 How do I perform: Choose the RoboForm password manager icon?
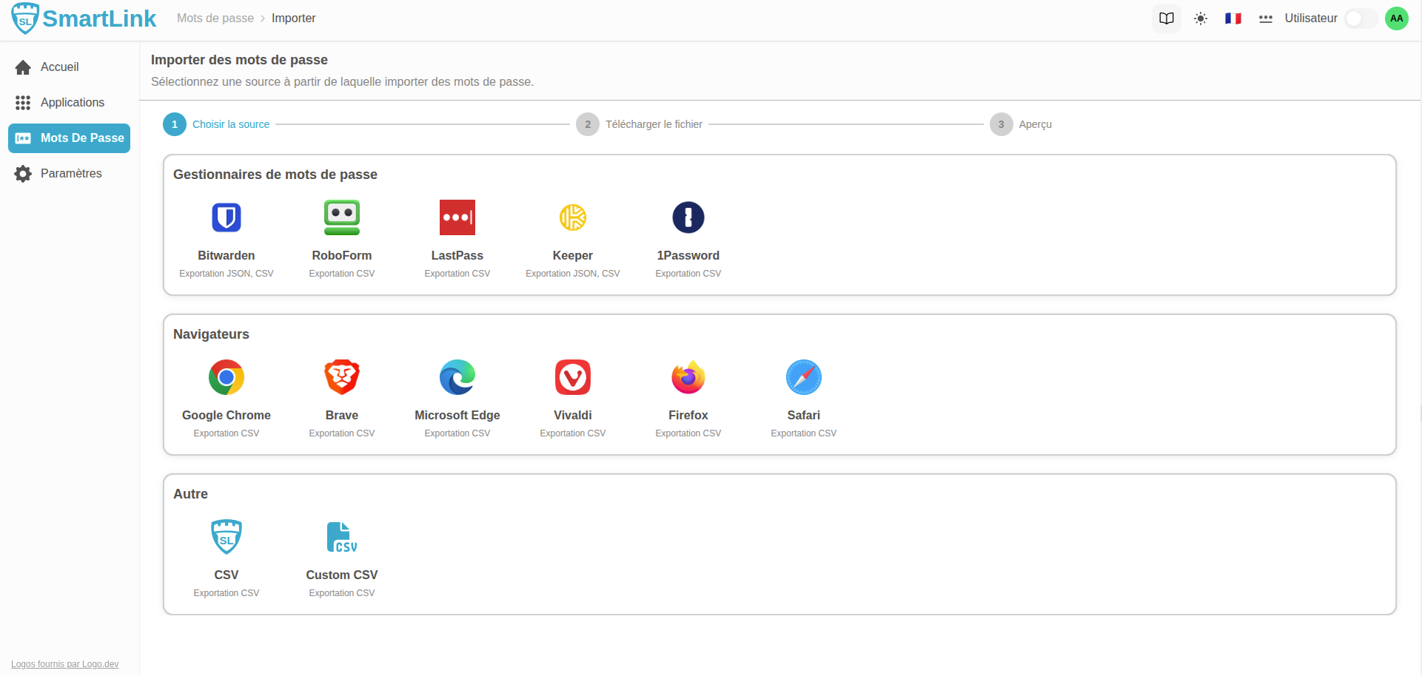point(341,218)
